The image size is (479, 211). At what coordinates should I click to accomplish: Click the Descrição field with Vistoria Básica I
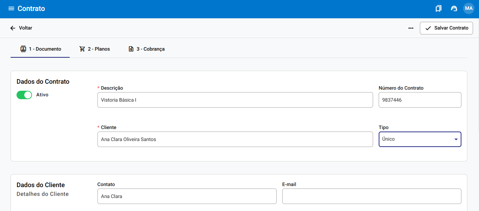tap(235, 100)
